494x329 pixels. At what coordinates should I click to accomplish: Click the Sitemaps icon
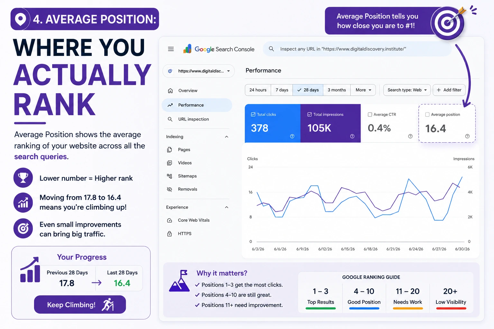coord(169,176)
